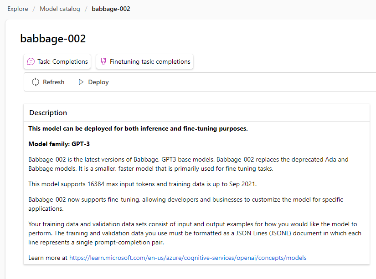Image resolution: width=376 pixels, height=279 pixels.
Task: Click the 'Bababge-002 now supports fine-tuning' paragraph
Action: click(185, 204)
